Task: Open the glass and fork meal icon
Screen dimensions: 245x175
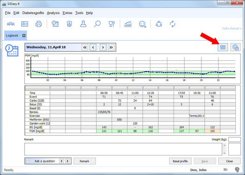Action: (x=112, y=24)
